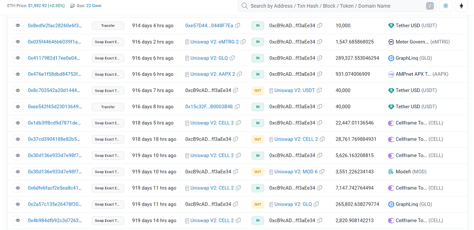Open the Ethereum network selector dropdown

[461, 6]
